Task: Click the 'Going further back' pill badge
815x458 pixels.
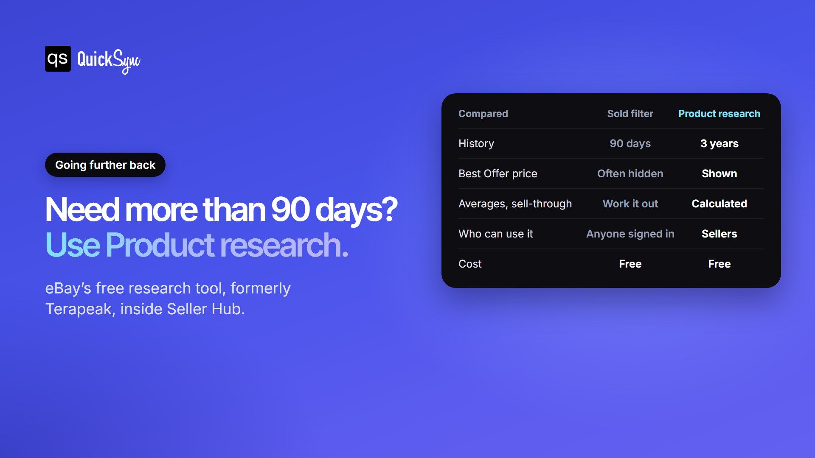Action: pyautogui.click(x=105, y=165)
